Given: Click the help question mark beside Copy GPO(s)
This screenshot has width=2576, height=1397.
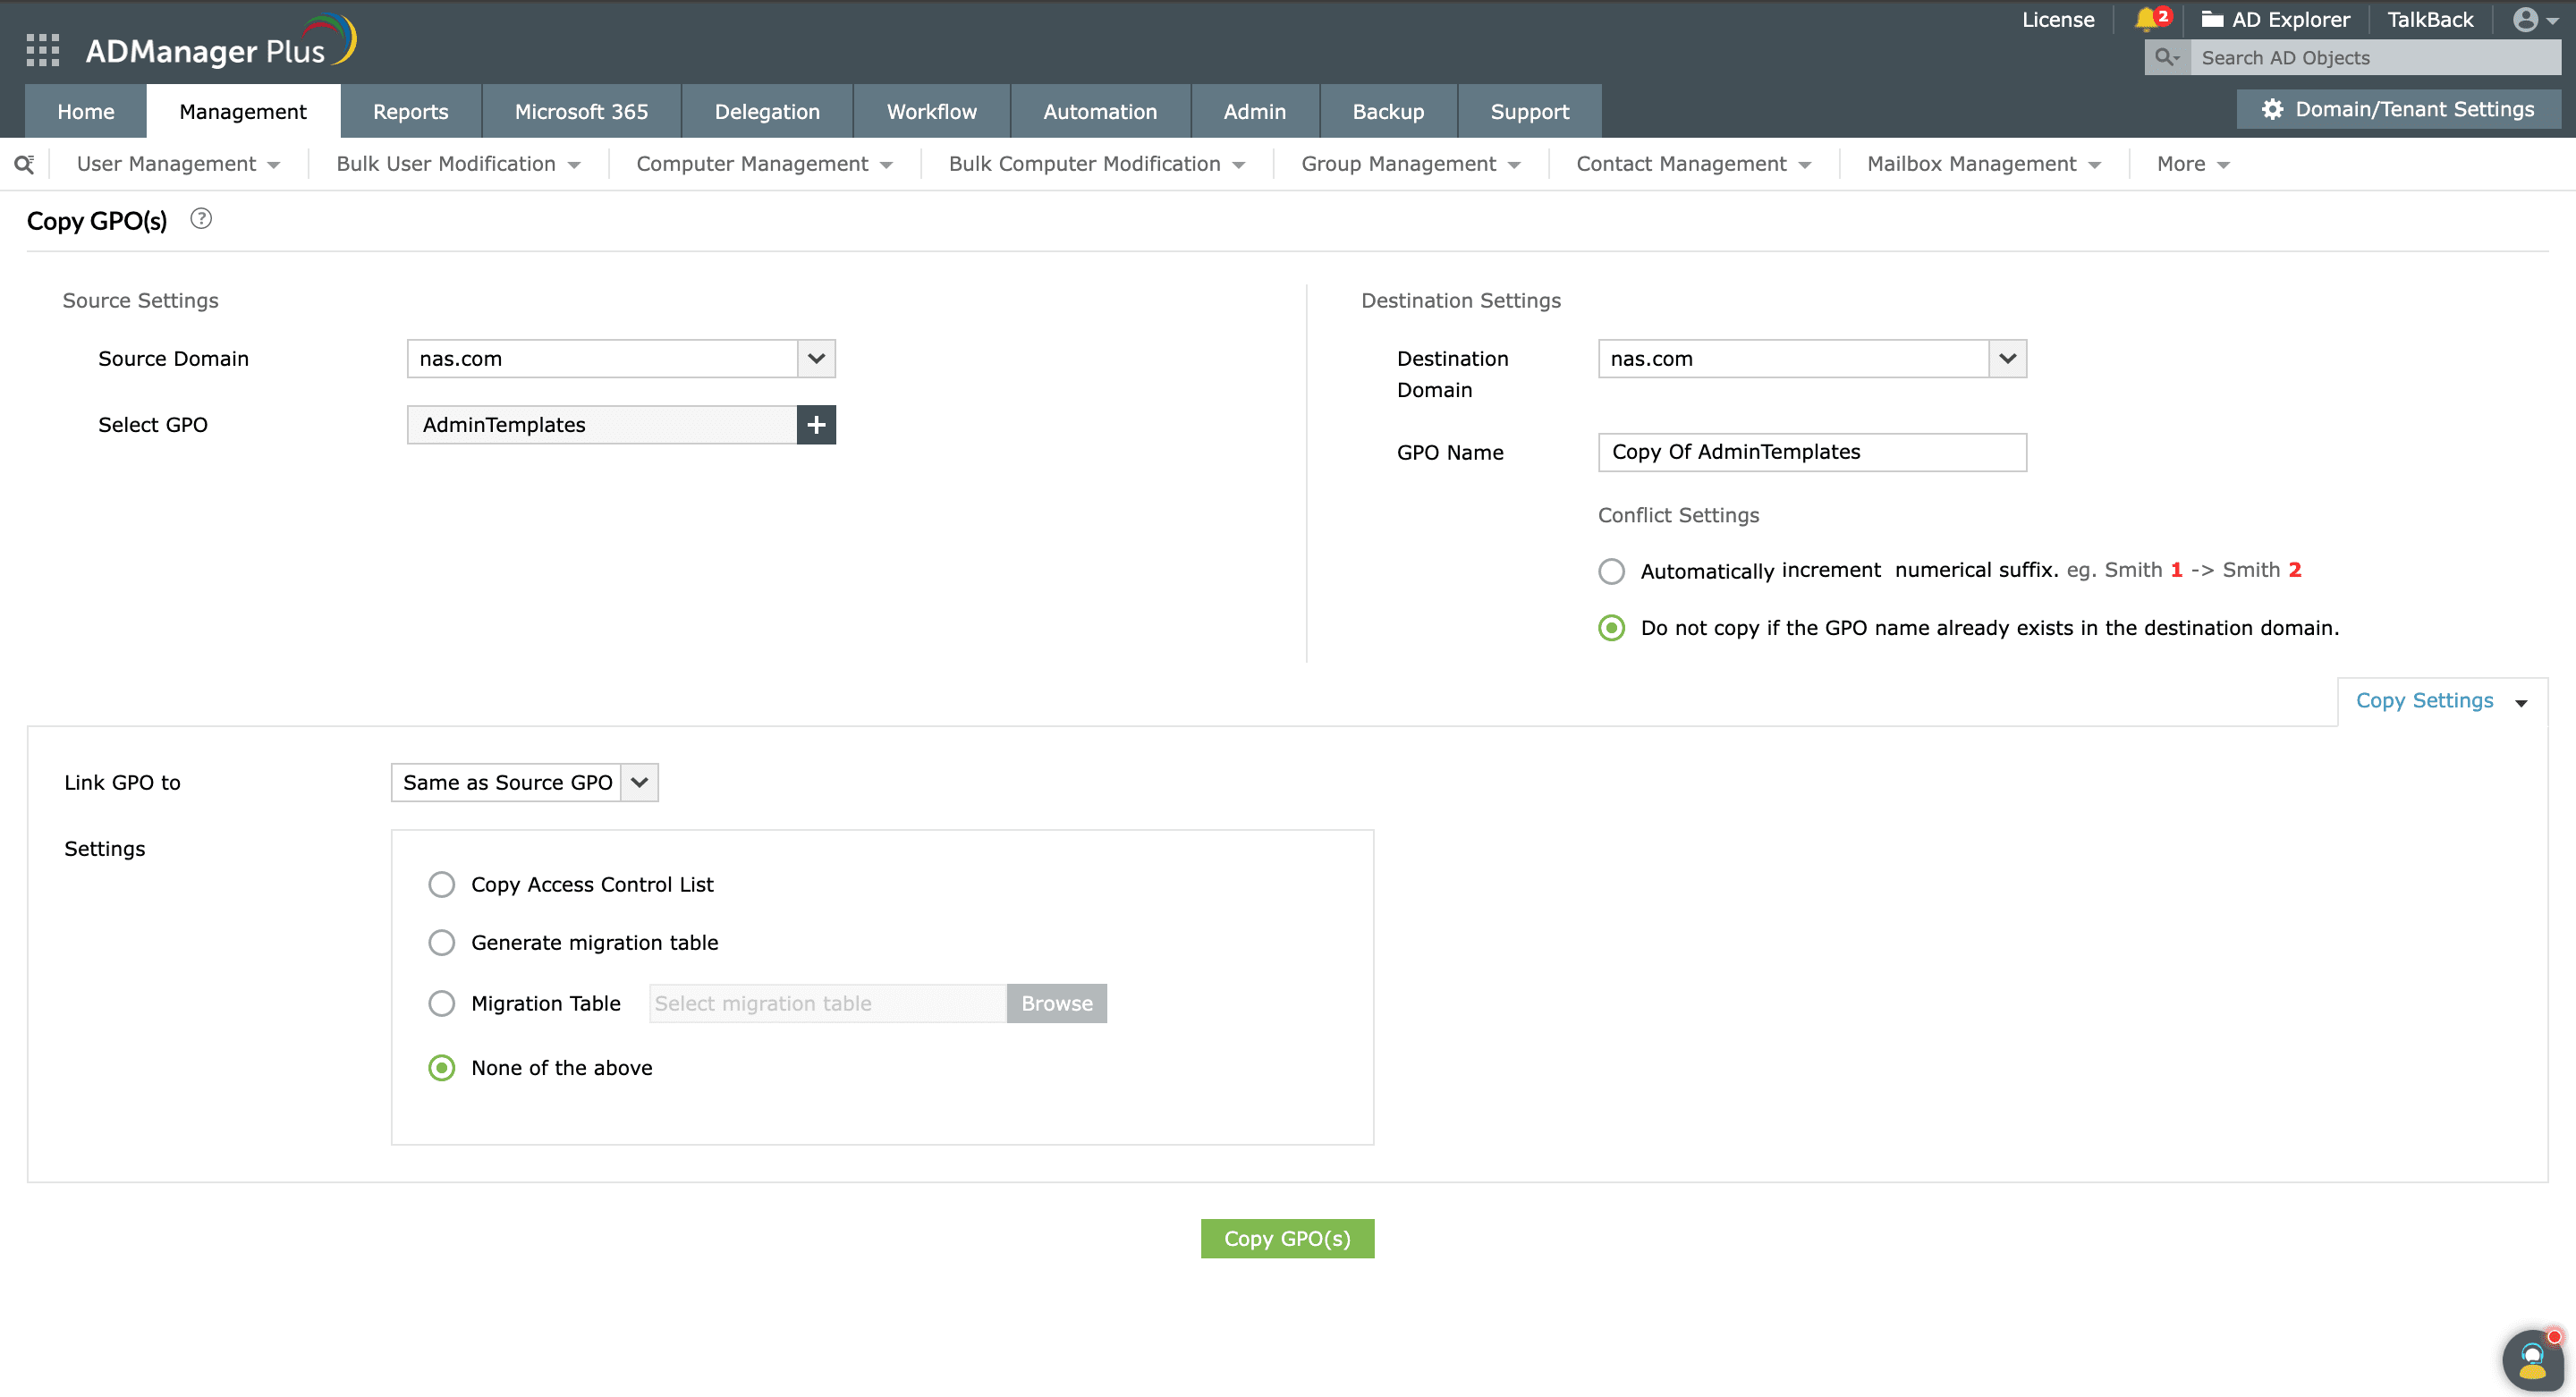Looking at the screenshot, I should [x=200, y=218].
